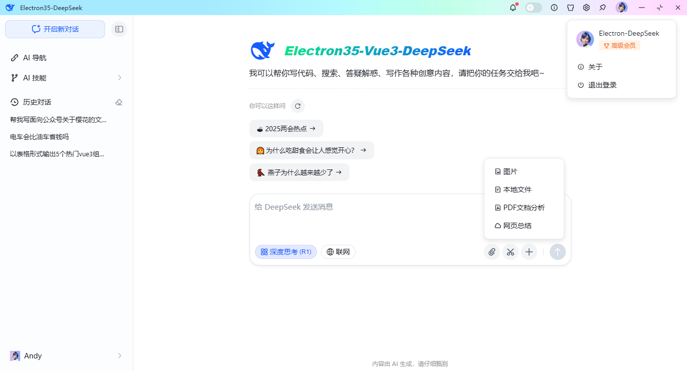The height and width of the screenshot is (371, 687).
Task: Open history chat about 热门vue3组件 table
Action: pyautogui.click(x=57, y=154)
